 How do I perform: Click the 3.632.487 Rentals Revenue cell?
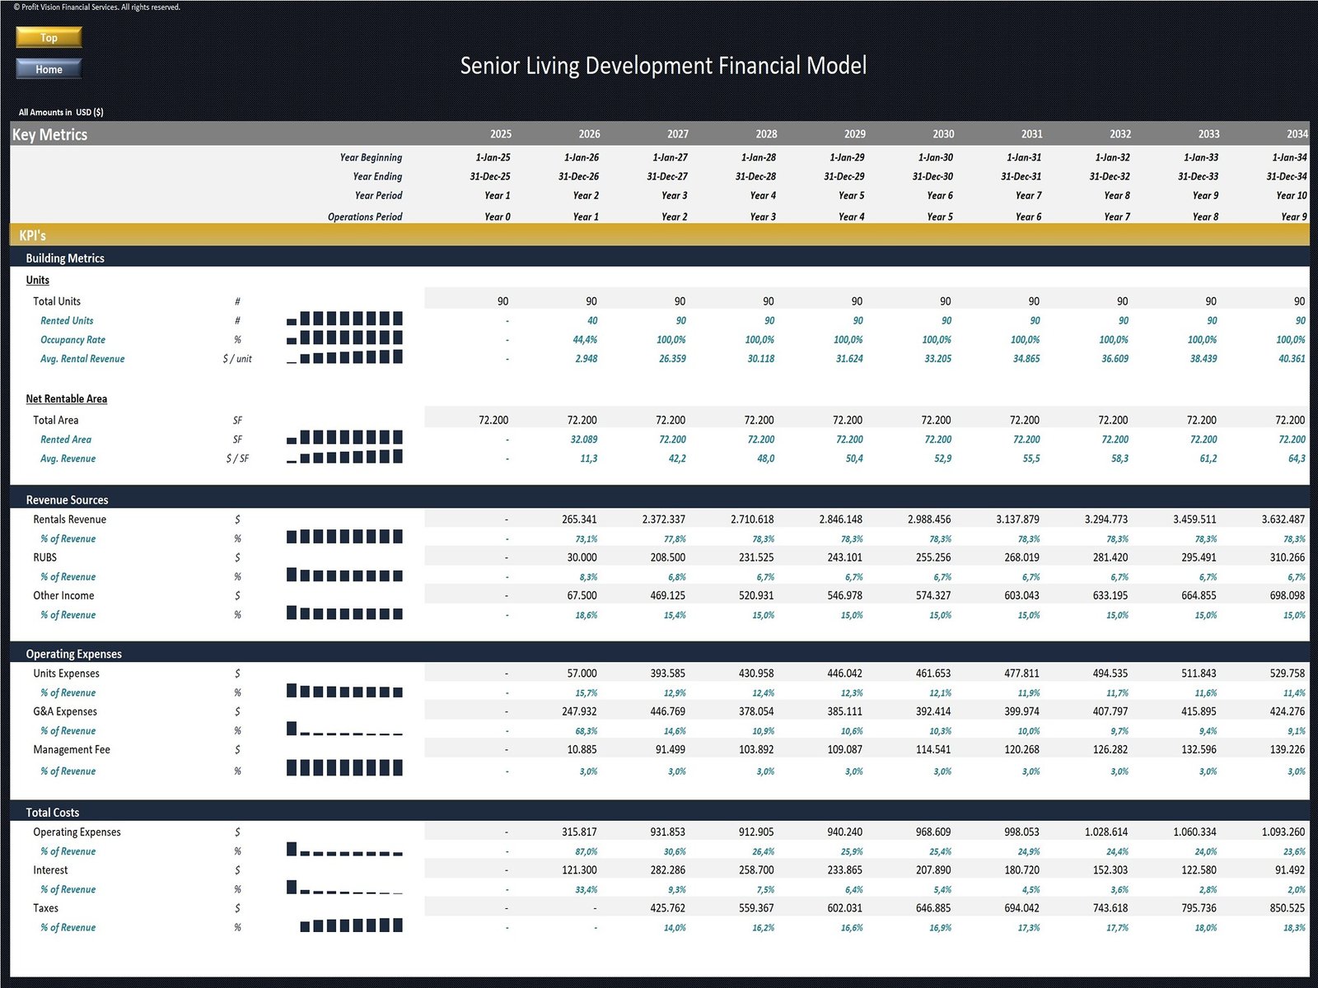(1283, 520)
